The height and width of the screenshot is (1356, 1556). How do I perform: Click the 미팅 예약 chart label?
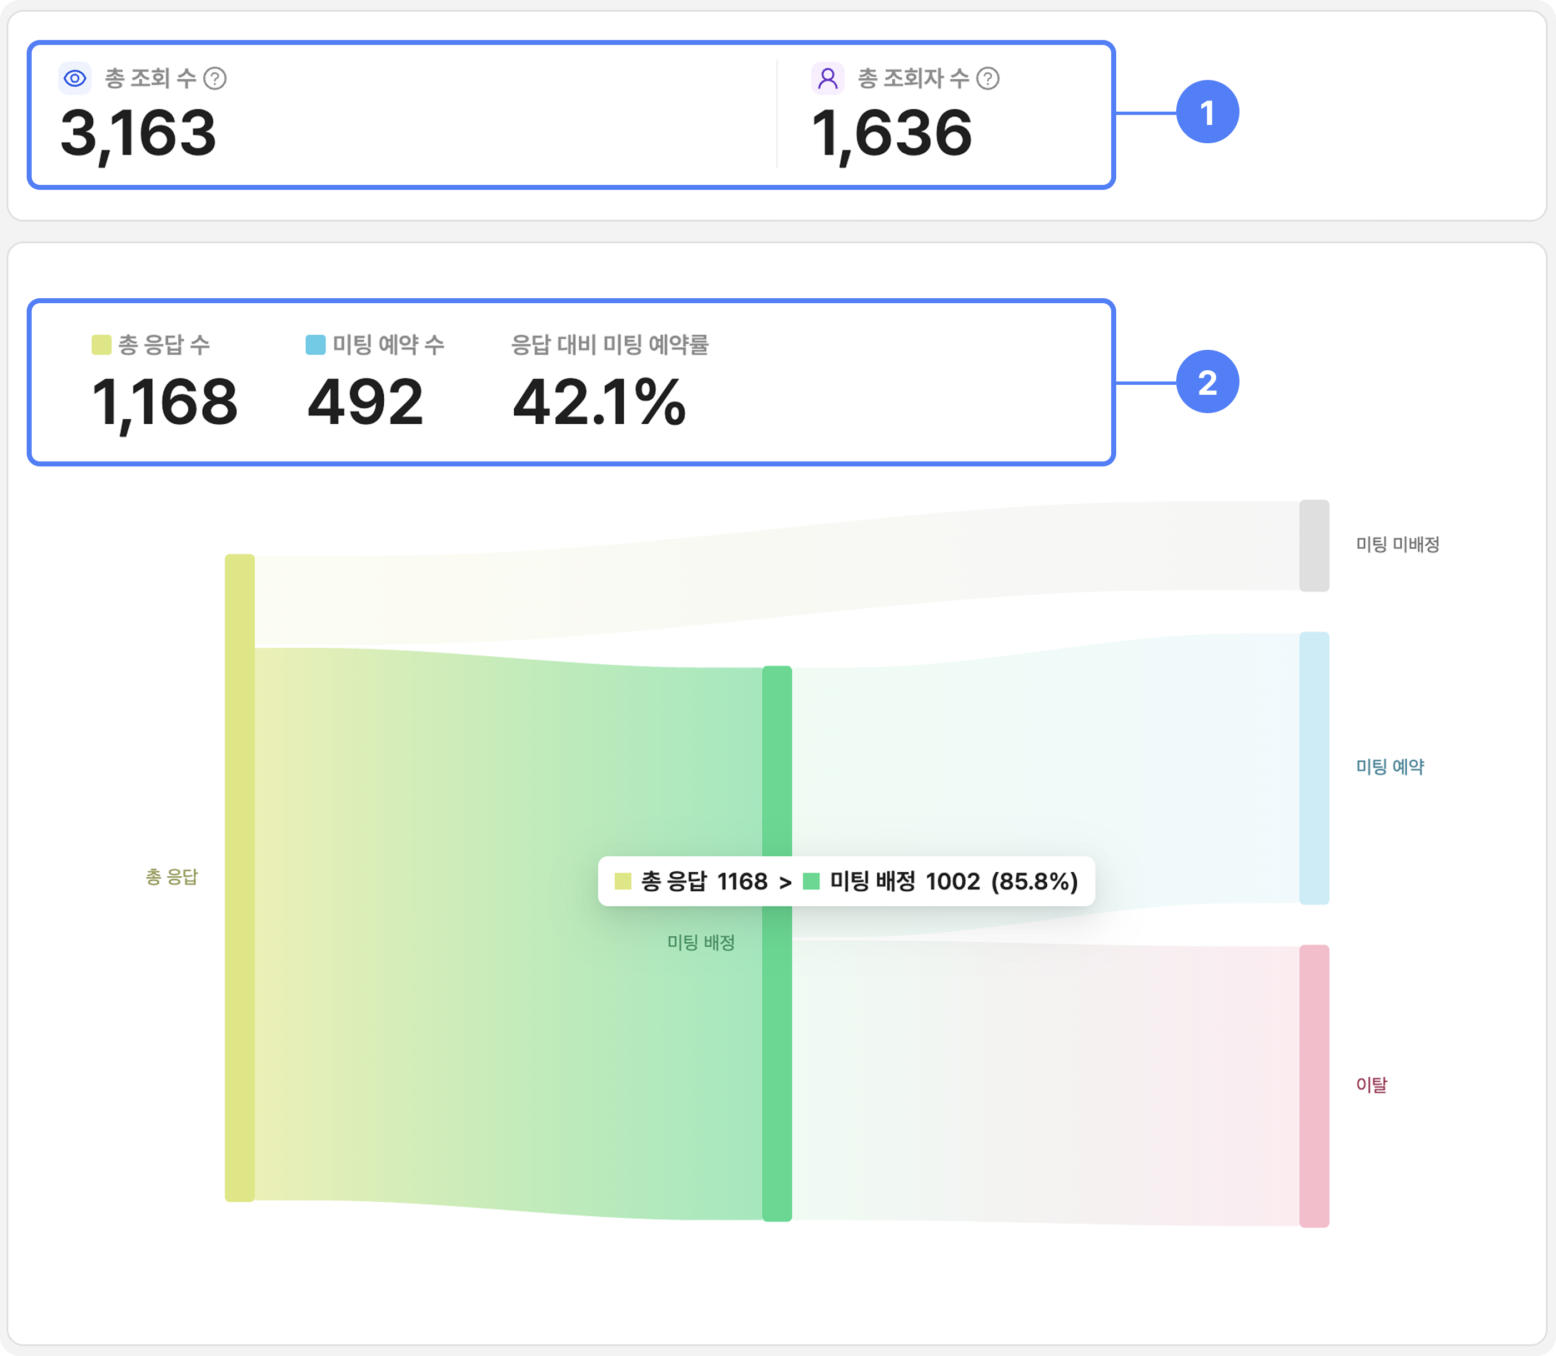click(x=1389, y=767)
